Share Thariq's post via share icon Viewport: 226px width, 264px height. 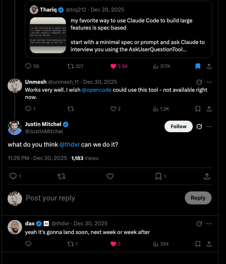[209, 66]
